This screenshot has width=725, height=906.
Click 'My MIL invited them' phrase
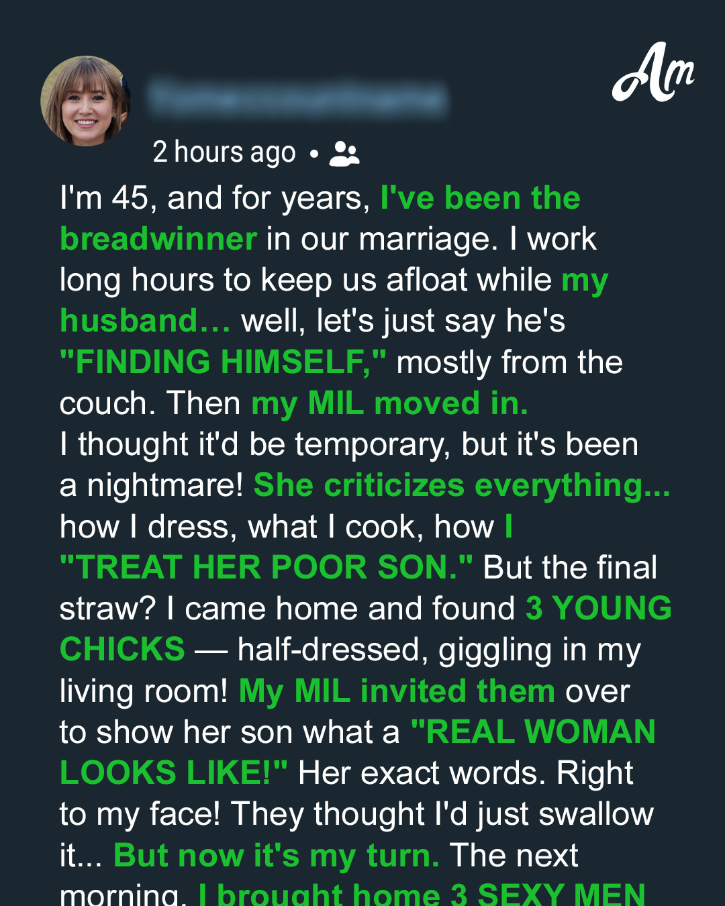click(397, 692)
